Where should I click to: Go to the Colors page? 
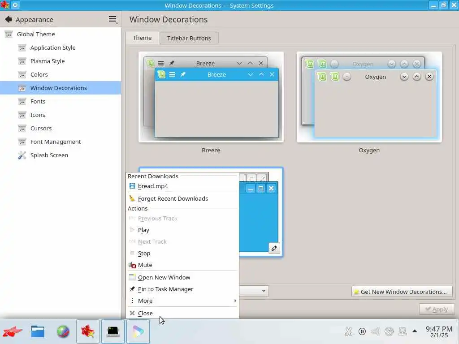tap(61, 75)
